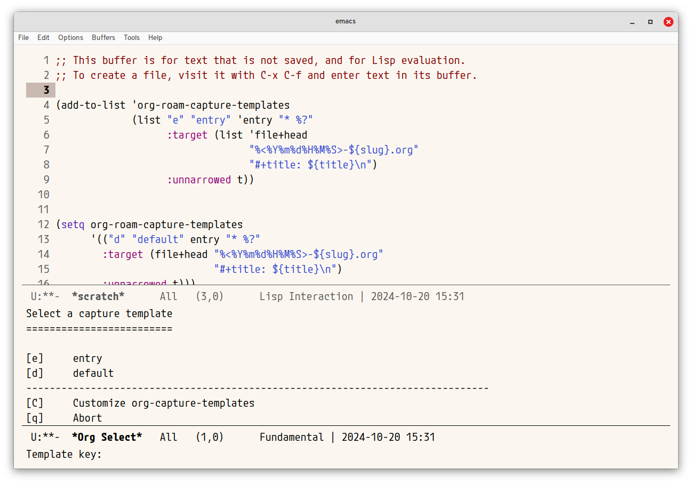
Task: Click the [q] Abort line
Action: [64, 418]
